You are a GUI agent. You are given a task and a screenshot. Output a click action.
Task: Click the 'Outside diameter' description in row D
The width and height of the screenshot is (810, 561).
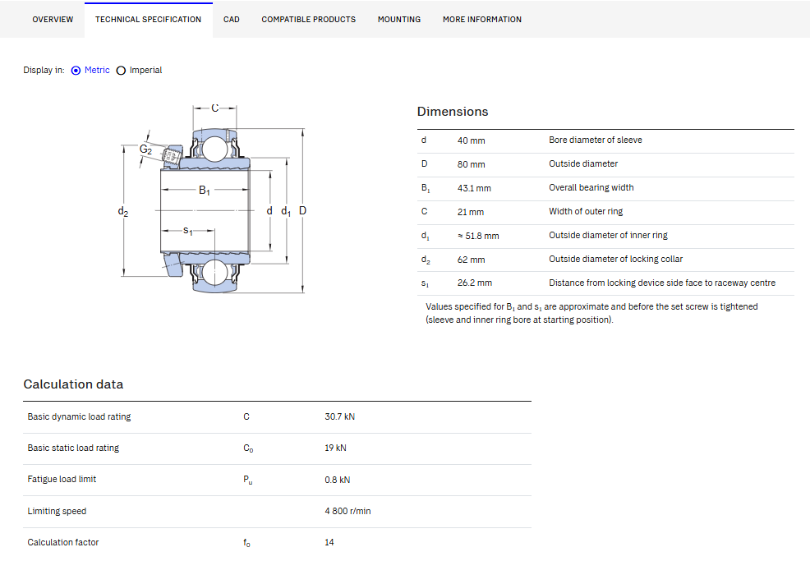click(583, 163)
